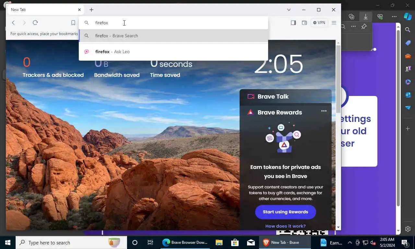The image size is (415, 249).
Task: Open more options in Edge downloads panel
Action: (353, 27)
